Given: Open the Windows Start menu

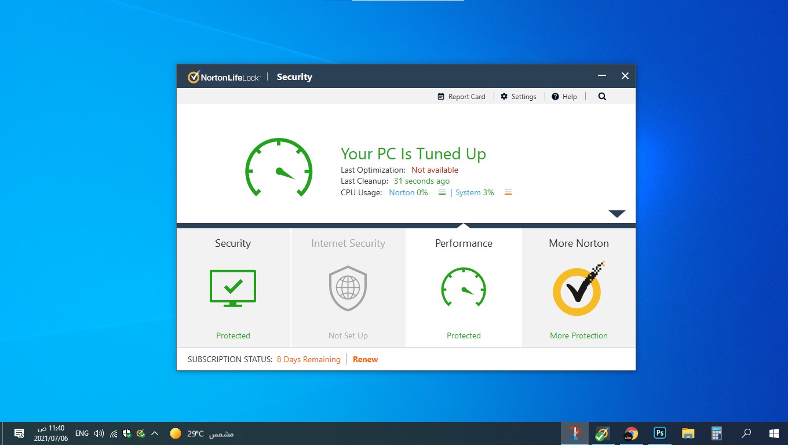Looking at the screenshot, I should [774, 433].
